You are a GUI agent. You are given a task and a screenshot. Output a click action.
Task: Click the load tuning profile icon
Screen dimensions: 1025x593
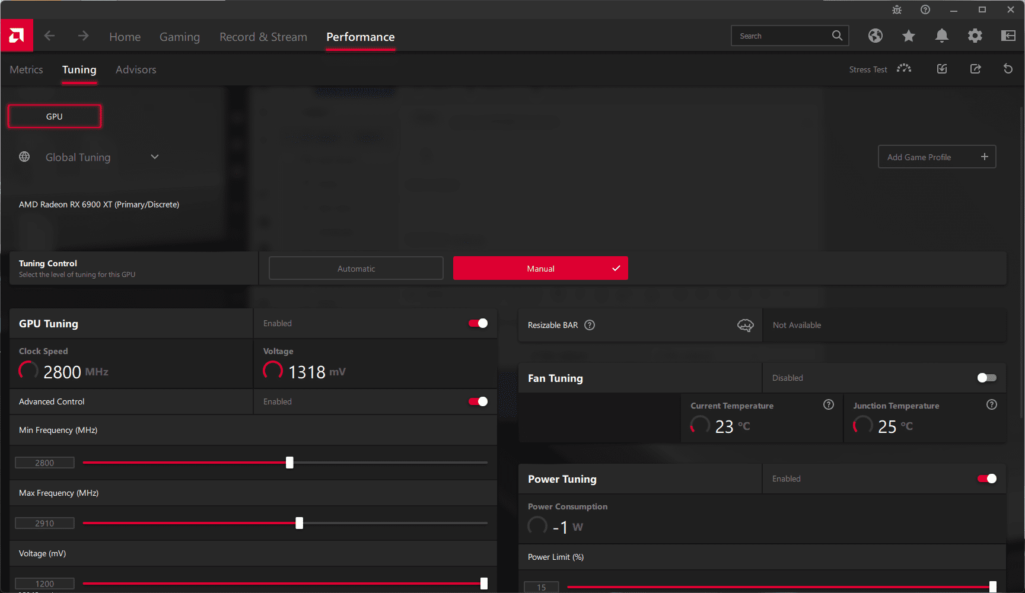pyautogui.click(x=942, y=69)
